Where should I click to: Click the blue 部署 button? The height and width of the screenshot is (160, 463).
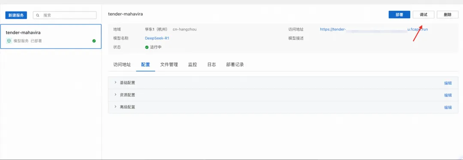pyautogui.click(x=399, y=15)
